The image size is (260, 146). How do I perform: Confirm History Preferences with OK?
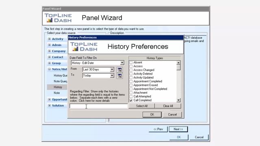tap(152, 114)
